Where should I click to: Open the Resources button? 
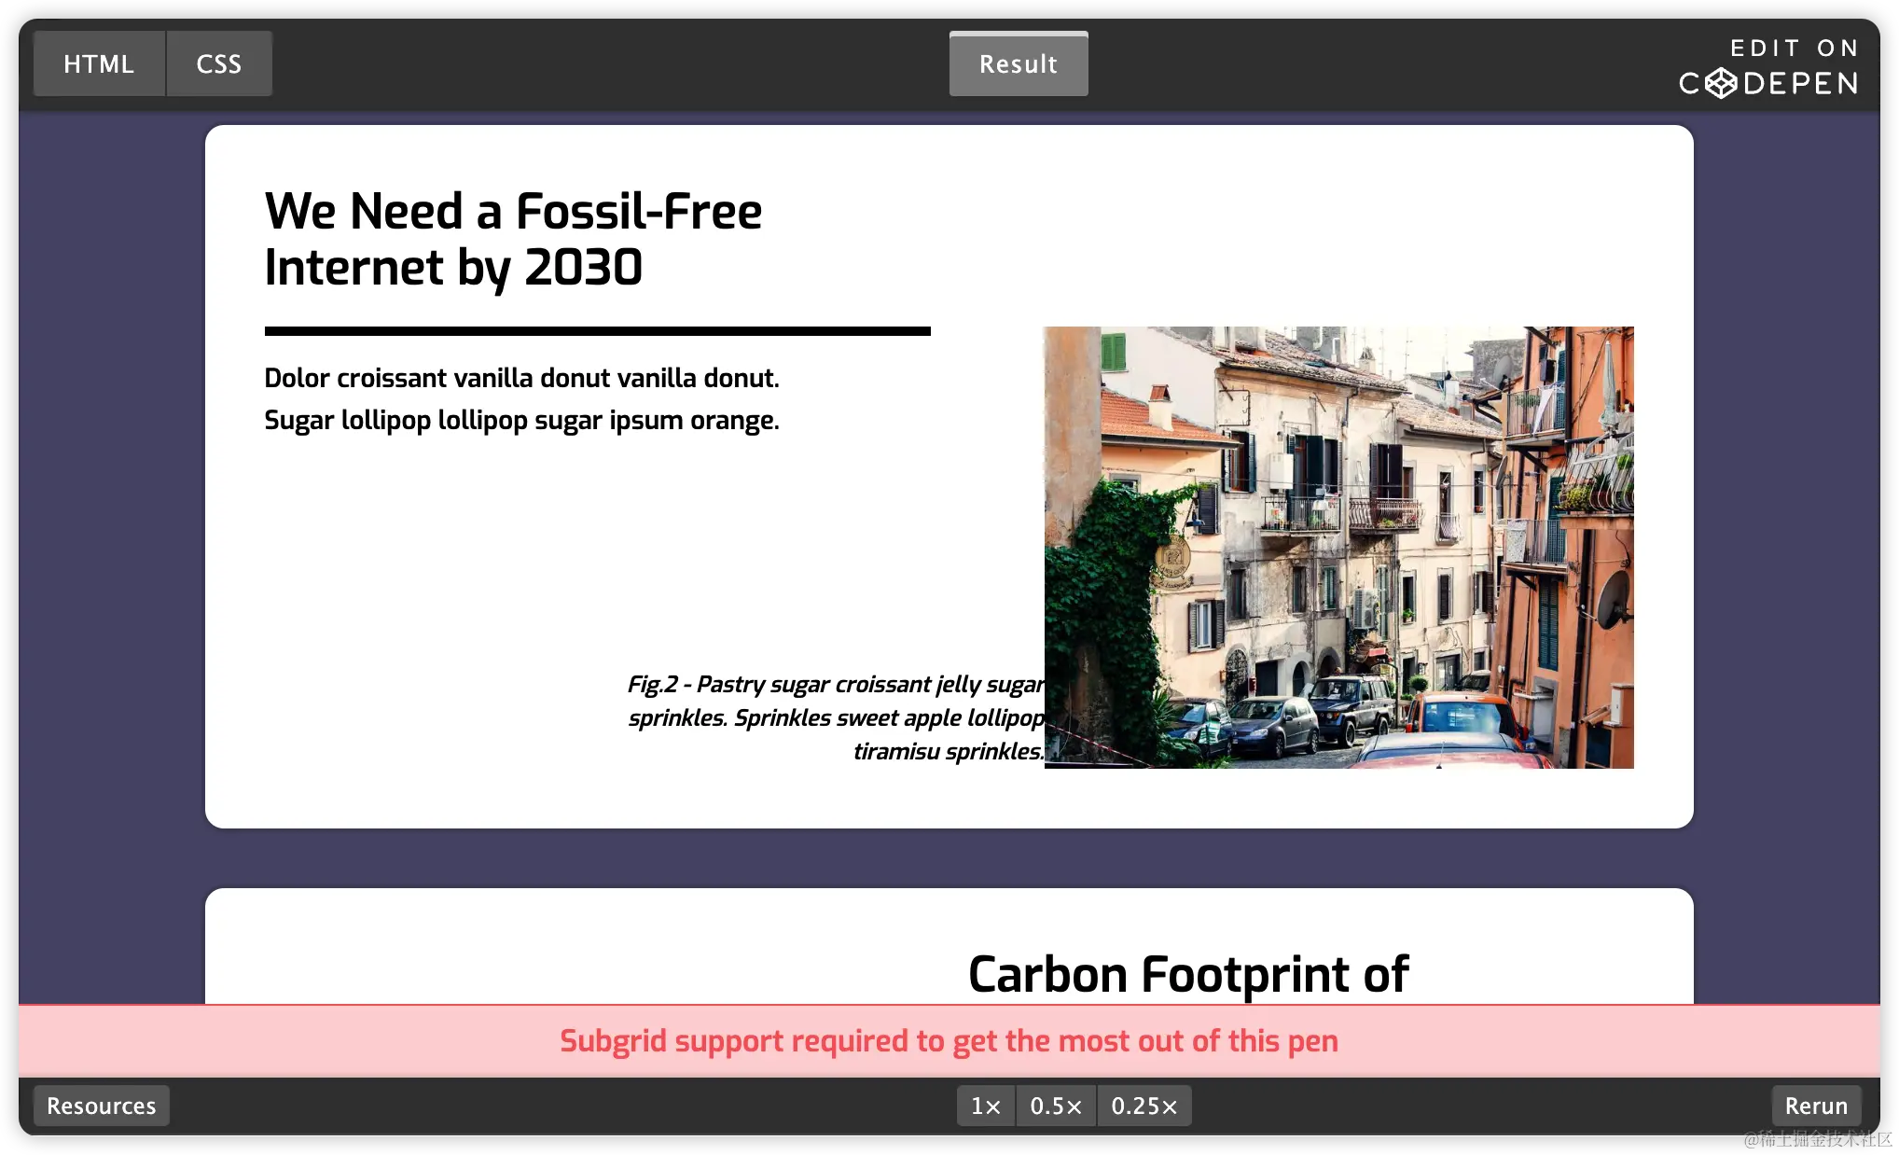pos(102,1106)
